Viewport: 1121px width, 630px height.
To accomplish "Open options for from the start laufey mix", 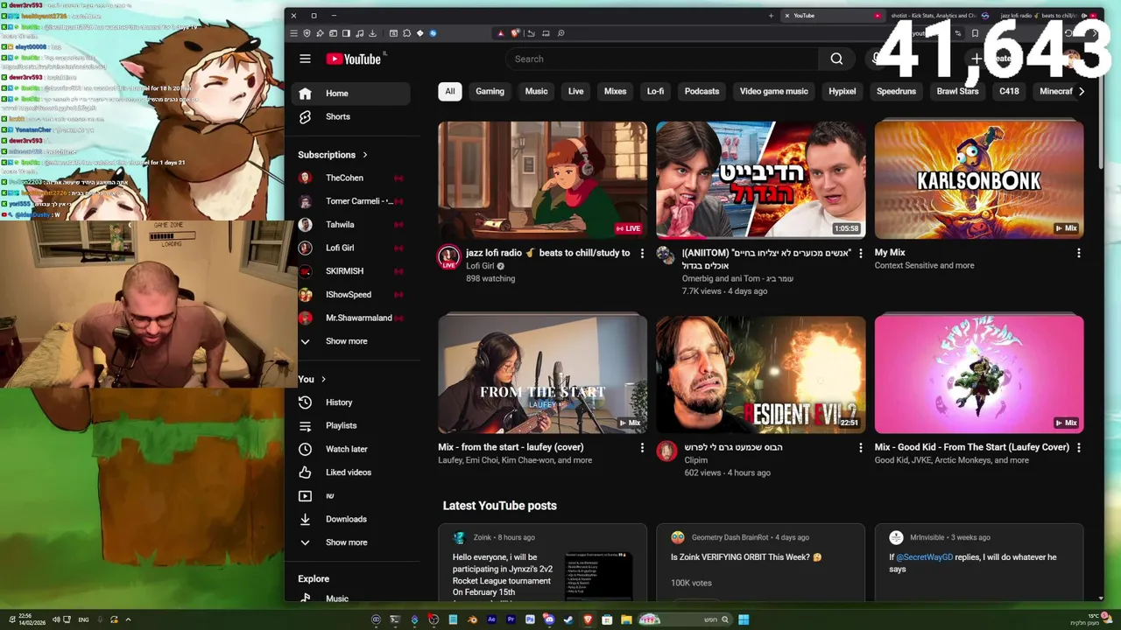I will pyautogui.click(x=642, y=447).
